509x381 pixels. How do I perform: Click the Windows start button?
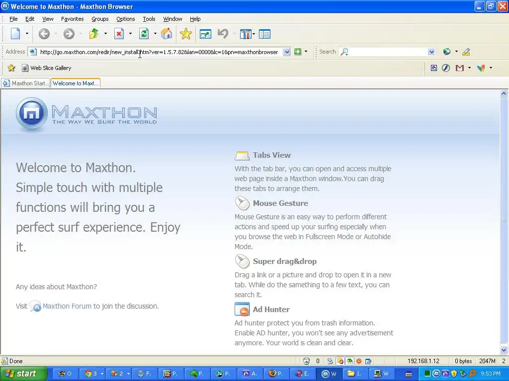pos(23,374)
